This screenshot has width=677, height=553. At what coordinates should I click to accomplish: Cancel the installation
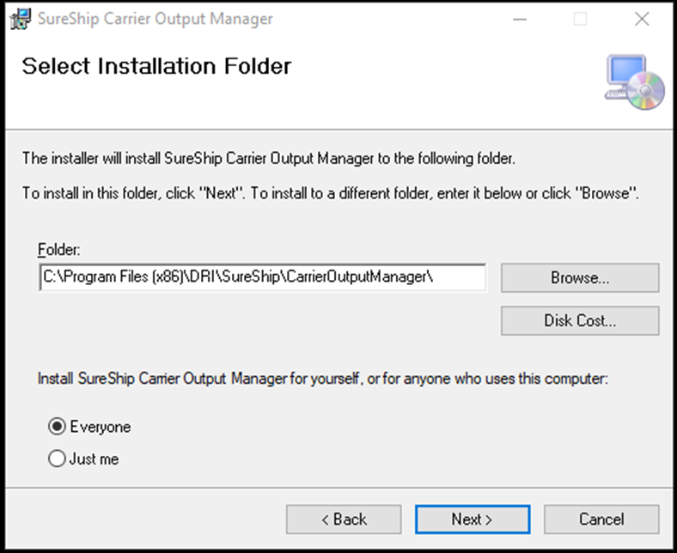click(x=601, y=520)
